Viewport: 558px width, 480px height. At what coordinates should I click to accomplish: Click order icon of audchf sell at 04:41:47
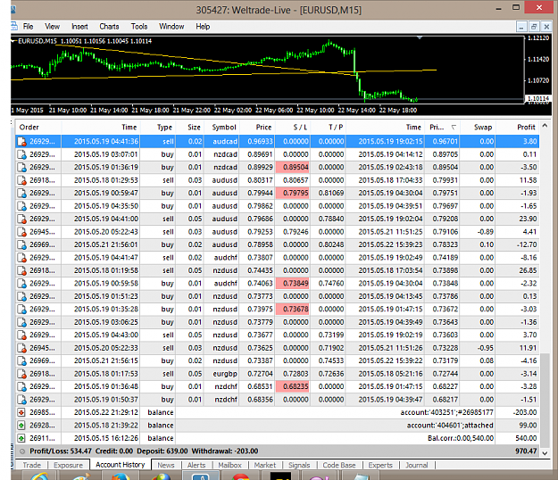click(22, 258)
